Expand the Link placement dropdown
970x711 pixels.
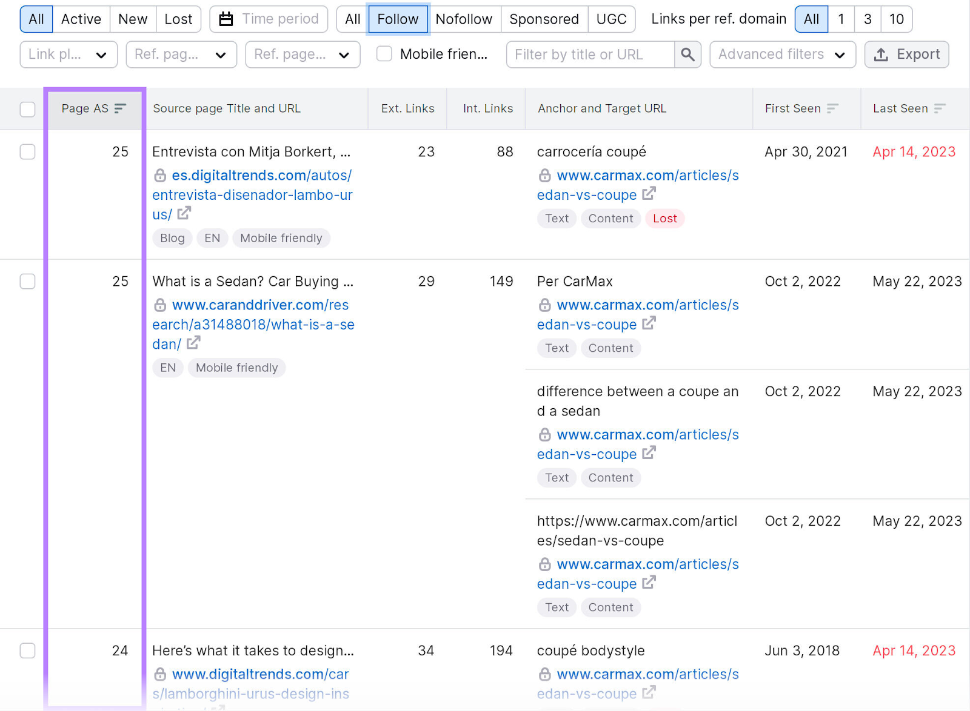pos(68,55)
